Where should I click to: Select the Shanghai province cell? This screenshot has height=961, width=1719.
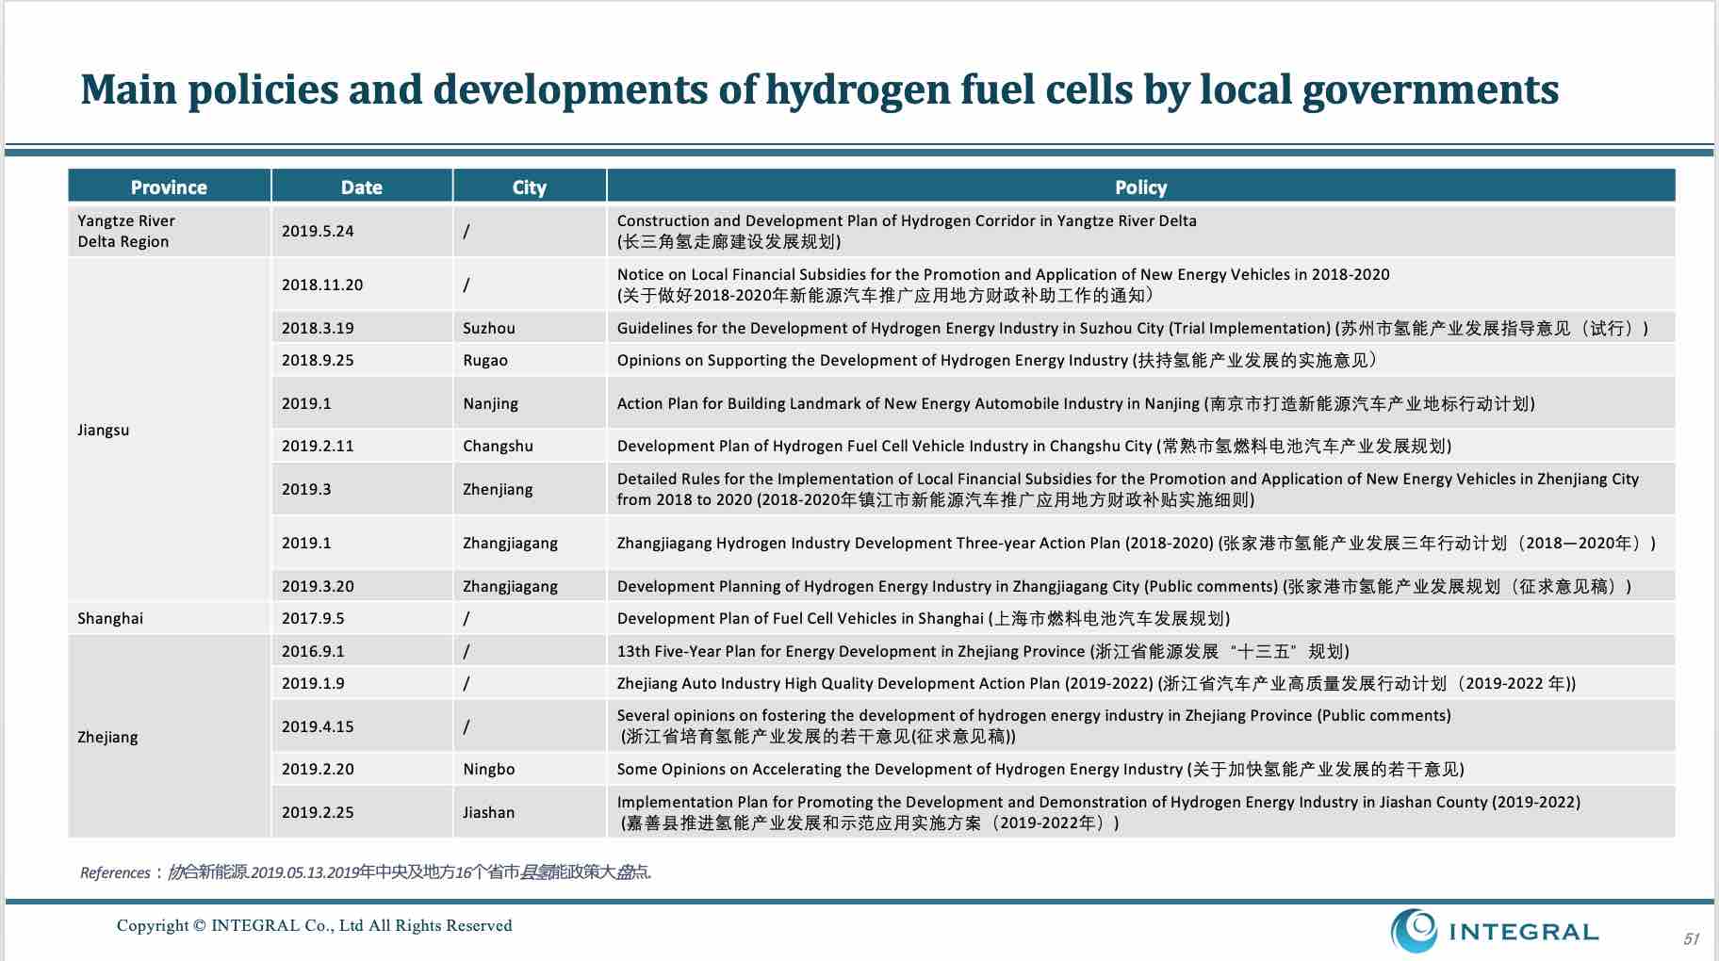click(169, 618)
